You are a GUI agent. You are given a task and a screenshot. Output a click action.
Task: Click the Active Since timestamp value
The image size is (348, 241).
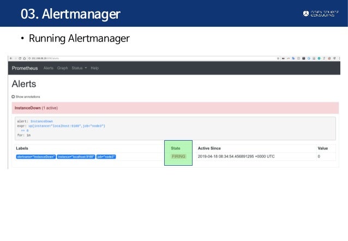coord(236,156)
